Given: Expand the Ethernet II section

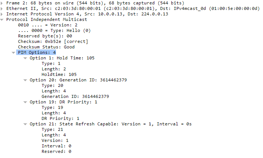Looking at the screenshot, I should pos(2,9).
